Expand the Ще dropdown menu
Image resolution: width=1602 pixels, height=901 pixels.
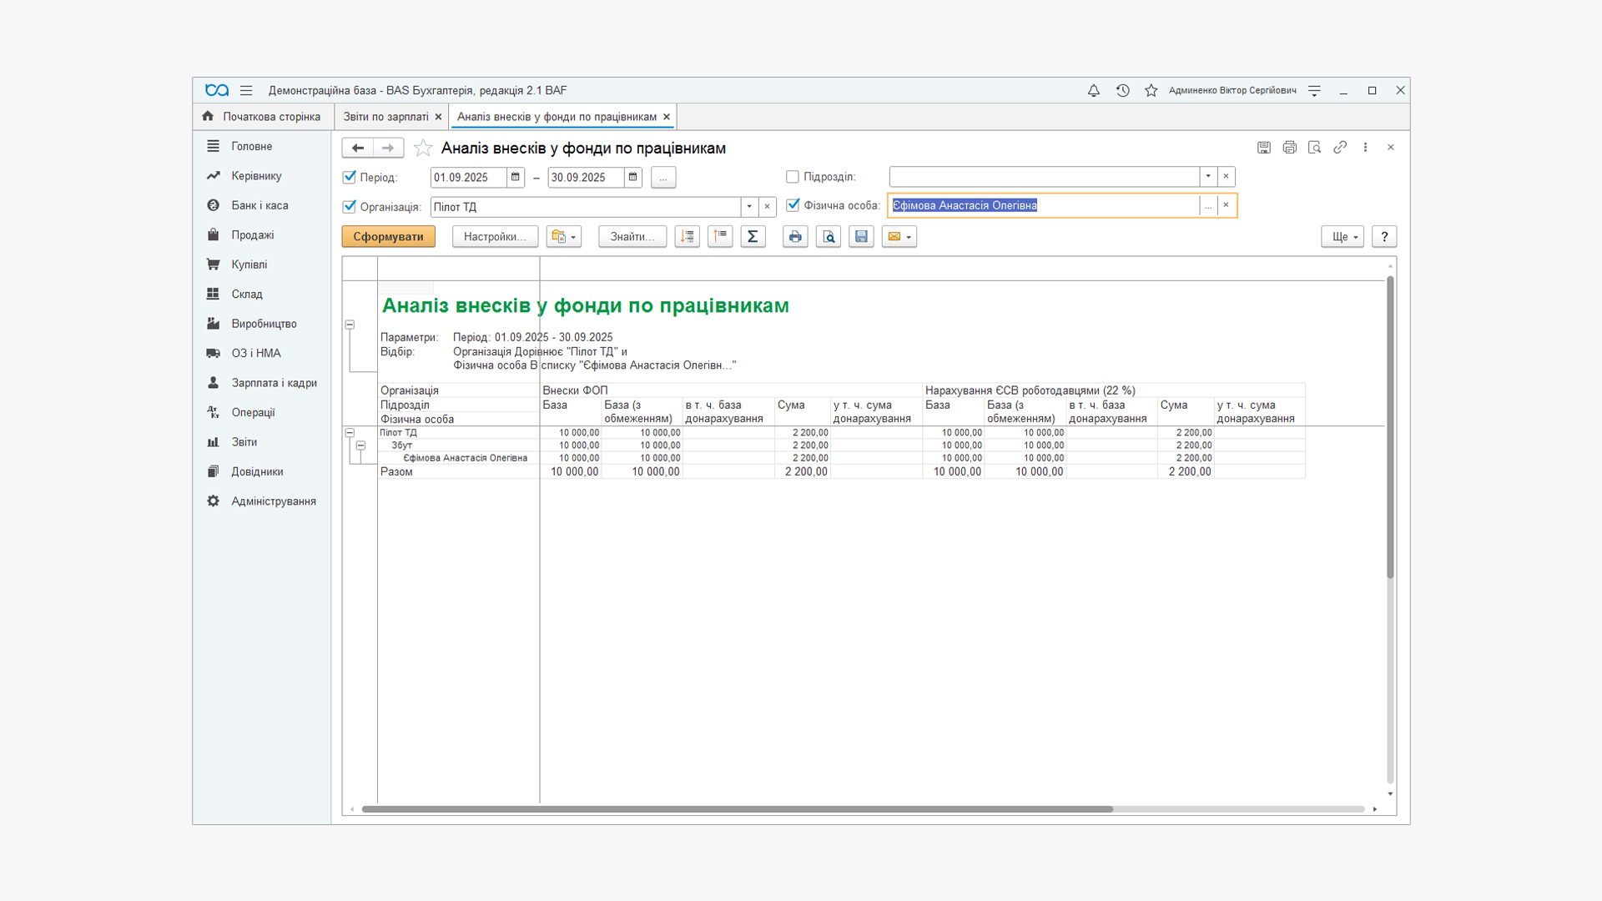point(1342,237)
